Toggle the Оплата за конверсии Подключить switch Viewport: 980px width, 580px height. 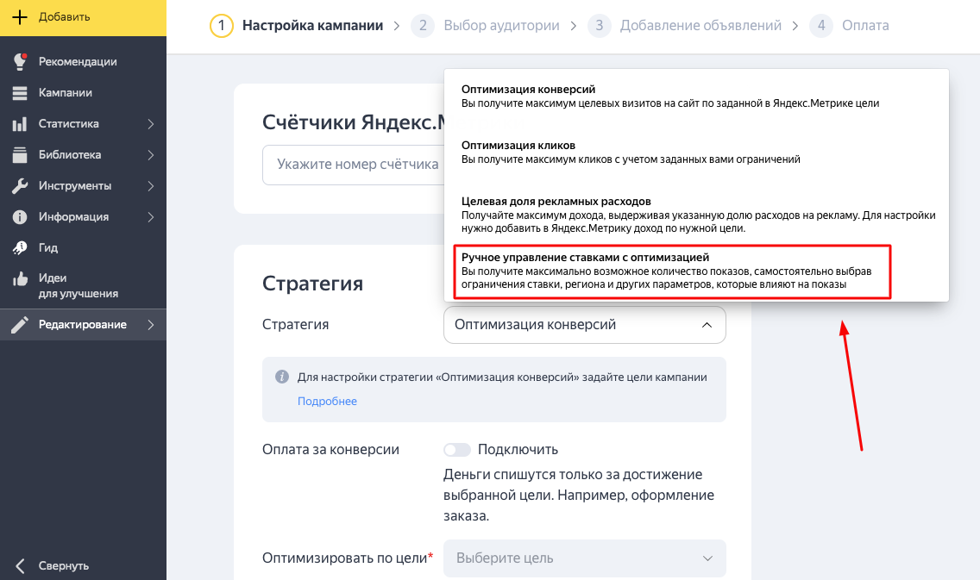[457, 450]
